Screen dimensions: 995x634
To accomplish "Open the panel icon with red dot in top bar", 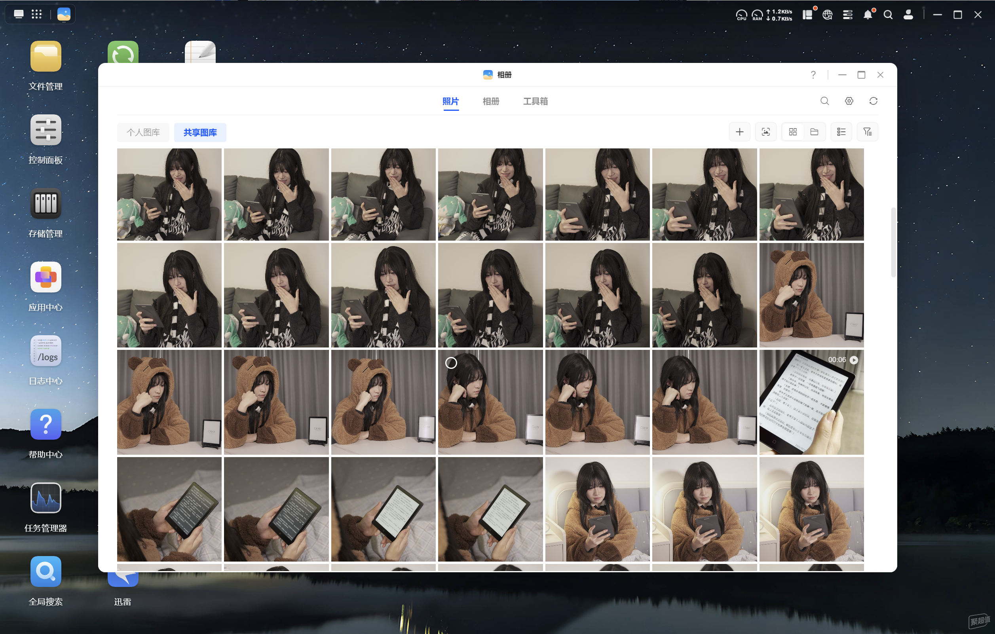I will [x=807, y=15].
